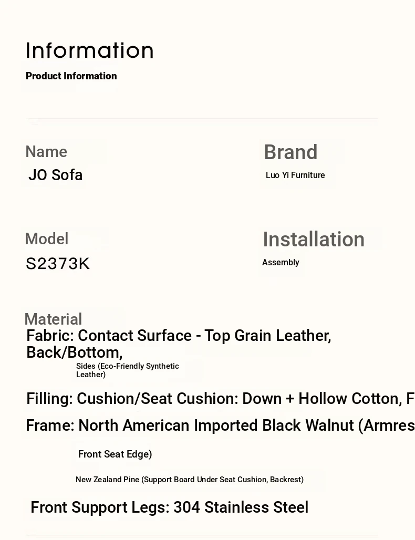415x540 pixels.
Task: Select model number S2373K
Action: (x=58, y=264)
